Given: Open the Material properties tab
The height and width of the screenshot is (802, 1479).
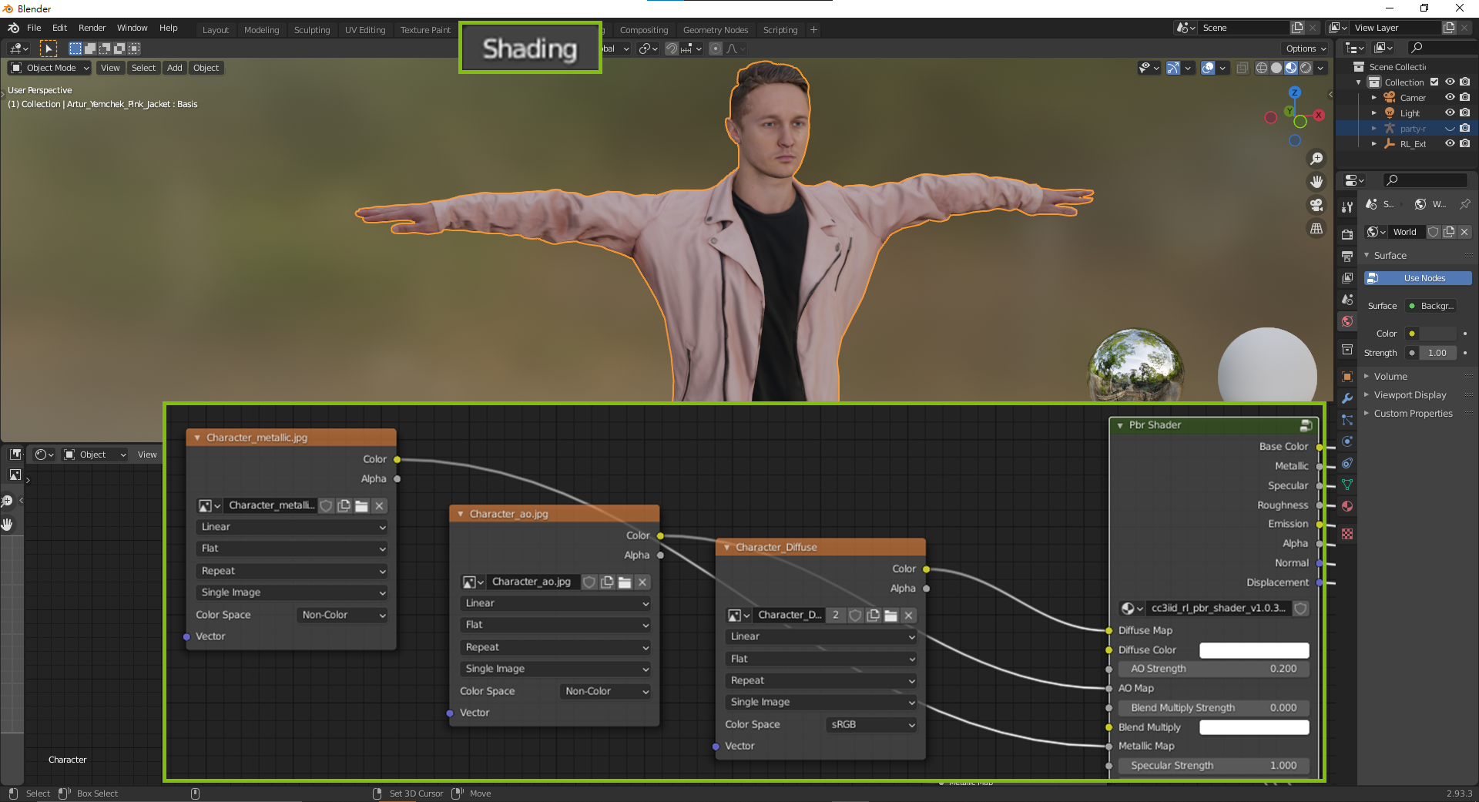Looking at the screenshot, I should coord(1347,506).
